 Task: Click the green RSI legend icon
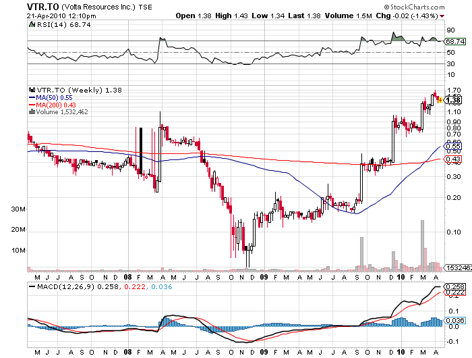pyautogui.click(x=32, y=24)
